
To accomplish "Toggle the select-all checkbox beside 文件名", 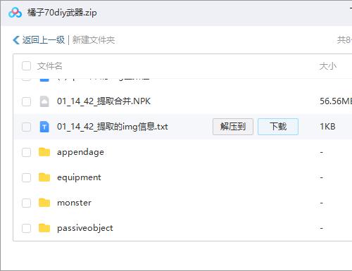I will coord(26,66).
